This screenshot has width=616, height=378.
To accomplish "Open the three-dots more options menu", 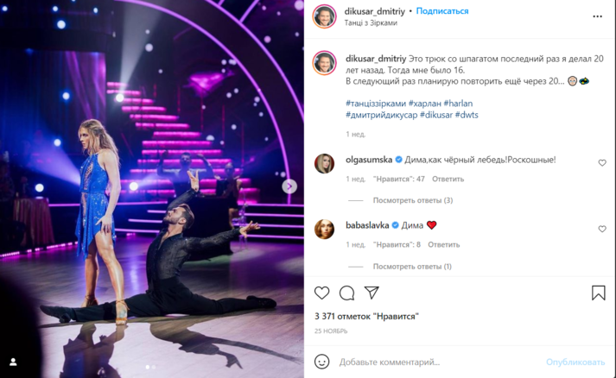I will [x=598, y=16].
